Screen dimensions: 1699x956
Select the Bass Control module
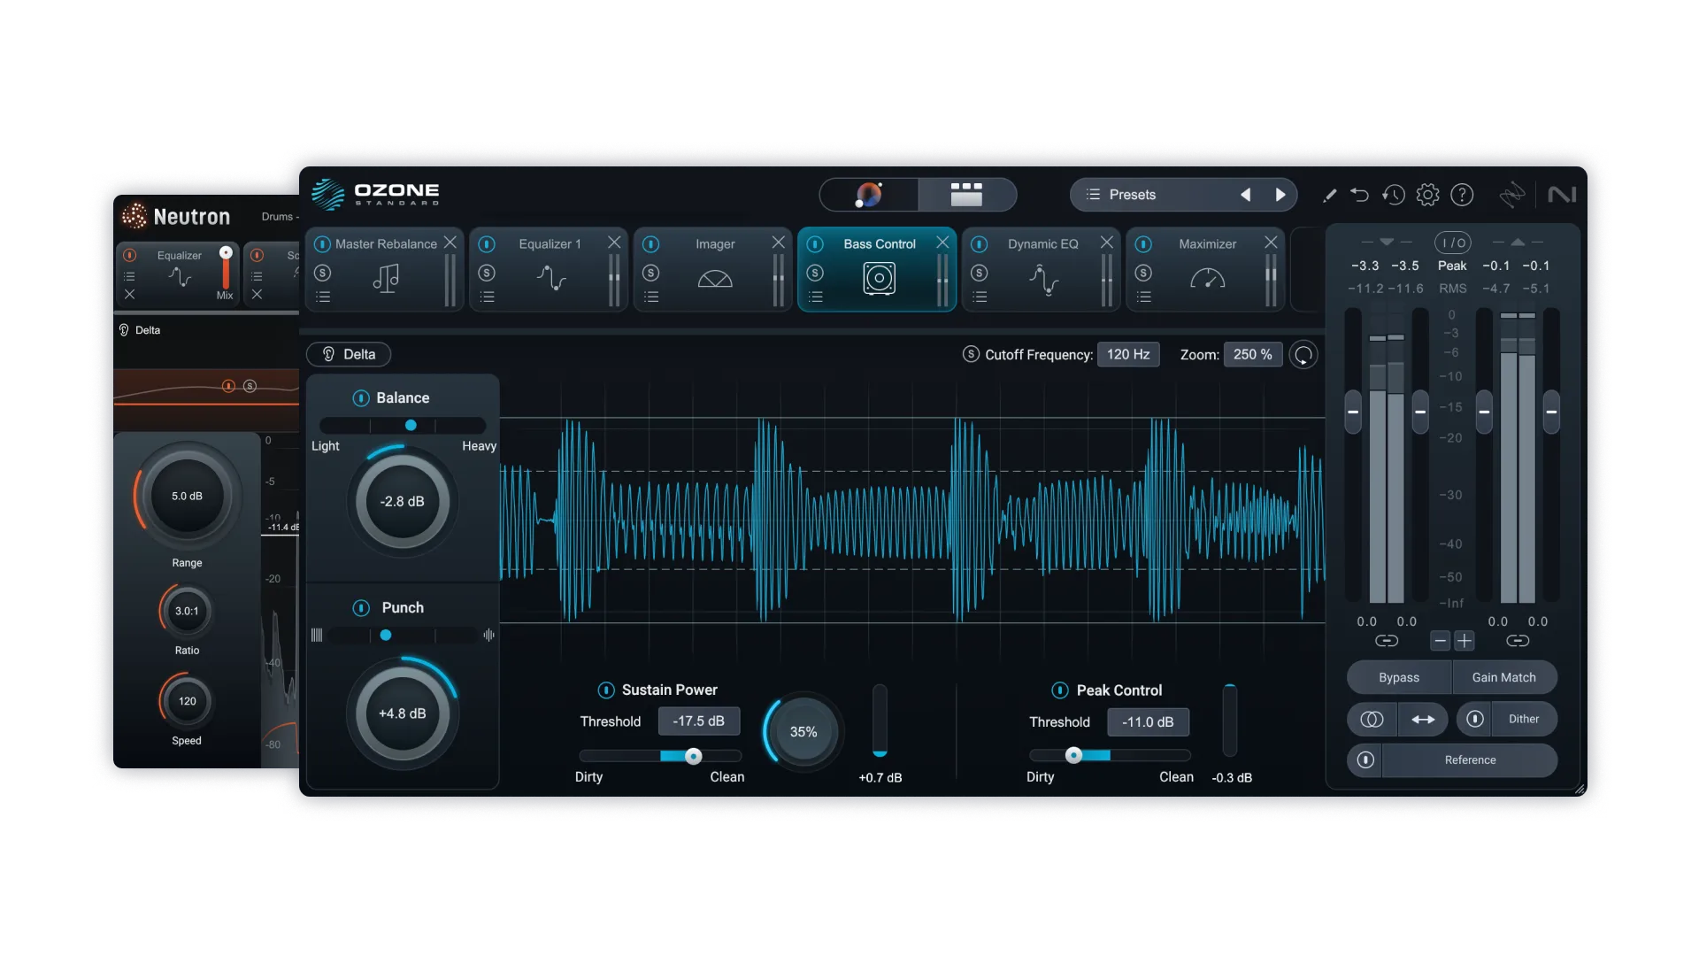click(879, 243)
